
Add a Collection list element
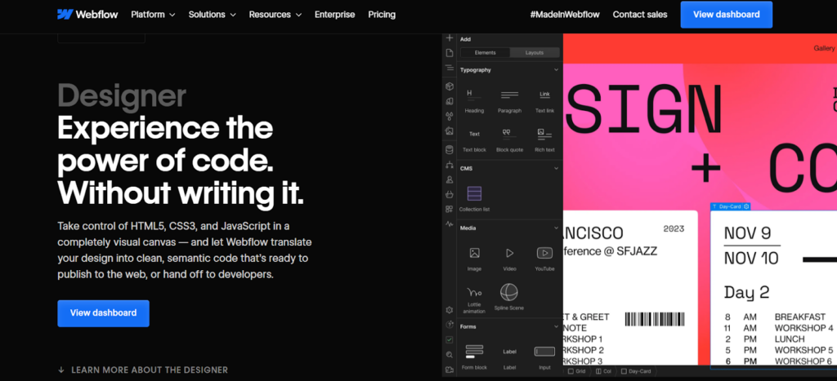tap(474, 199)
